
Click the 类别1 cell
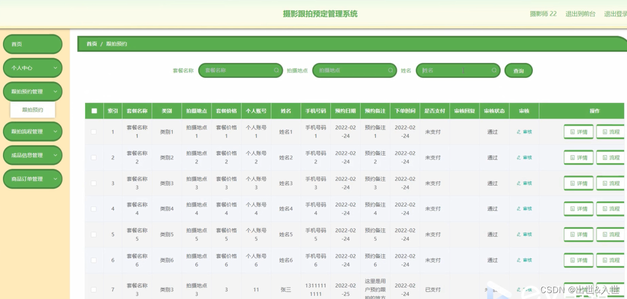coord(167,132)
